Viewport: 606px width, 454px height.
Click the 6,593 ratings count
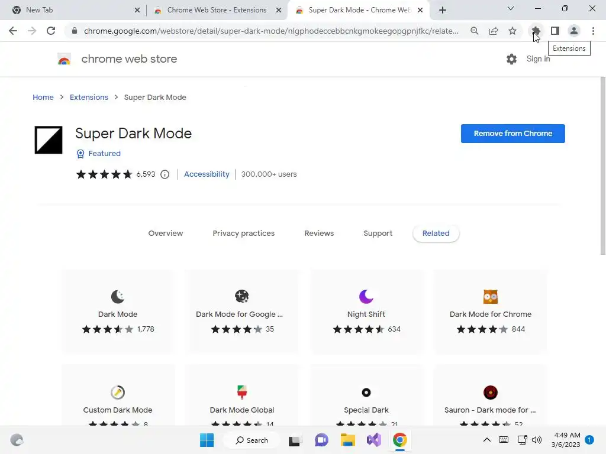coord(146,174)
